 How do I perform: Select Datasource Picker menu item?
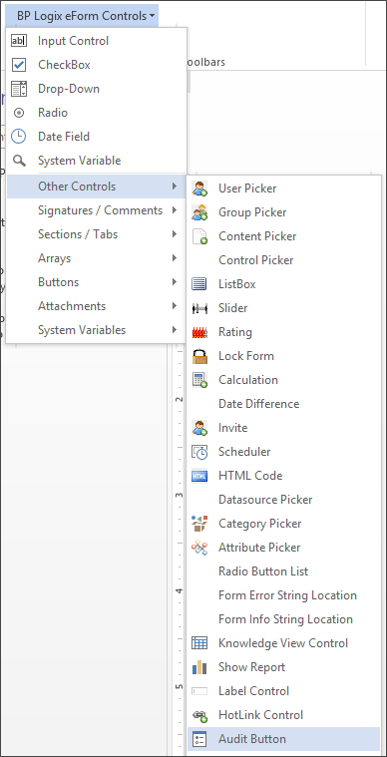[x=284, y=500]
